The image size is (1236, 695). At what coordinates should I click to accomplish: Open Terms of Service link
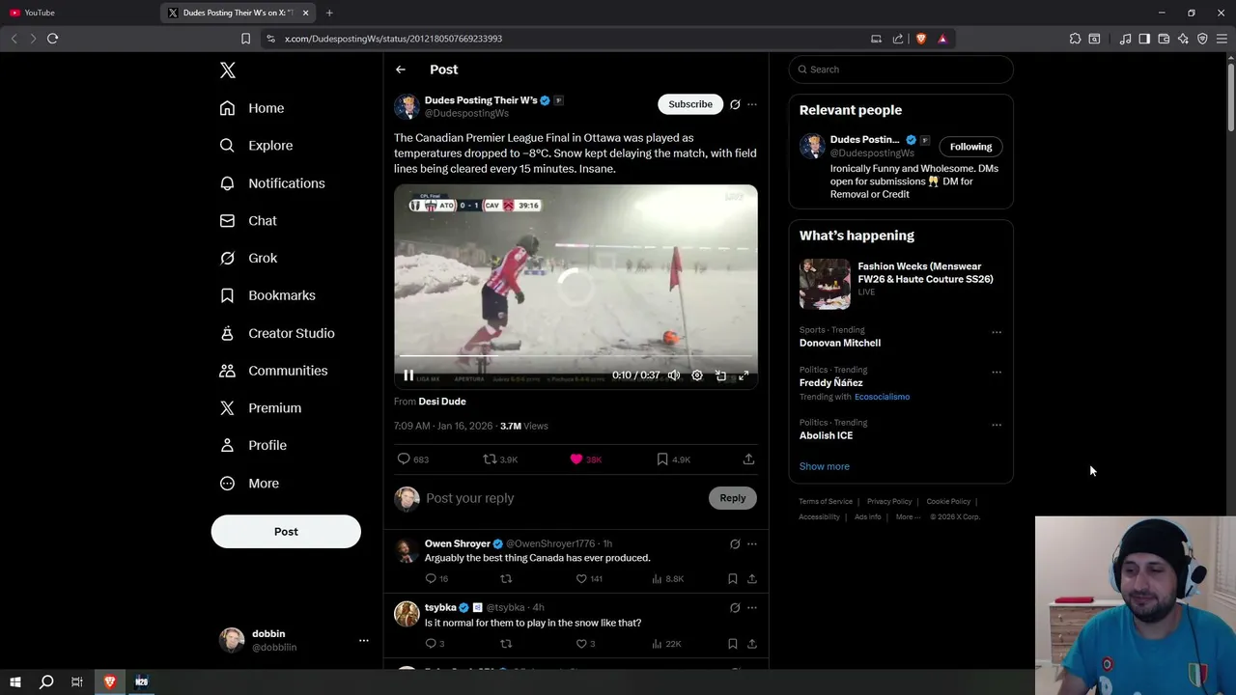tap(826, 502)
